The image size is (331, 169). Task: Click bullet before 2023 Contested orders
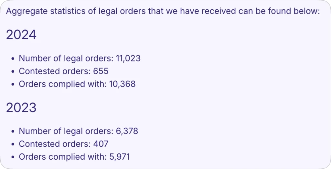(13, 144)
